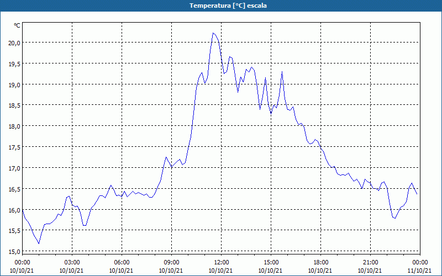Click the 18,5 y-axis value

14,105
